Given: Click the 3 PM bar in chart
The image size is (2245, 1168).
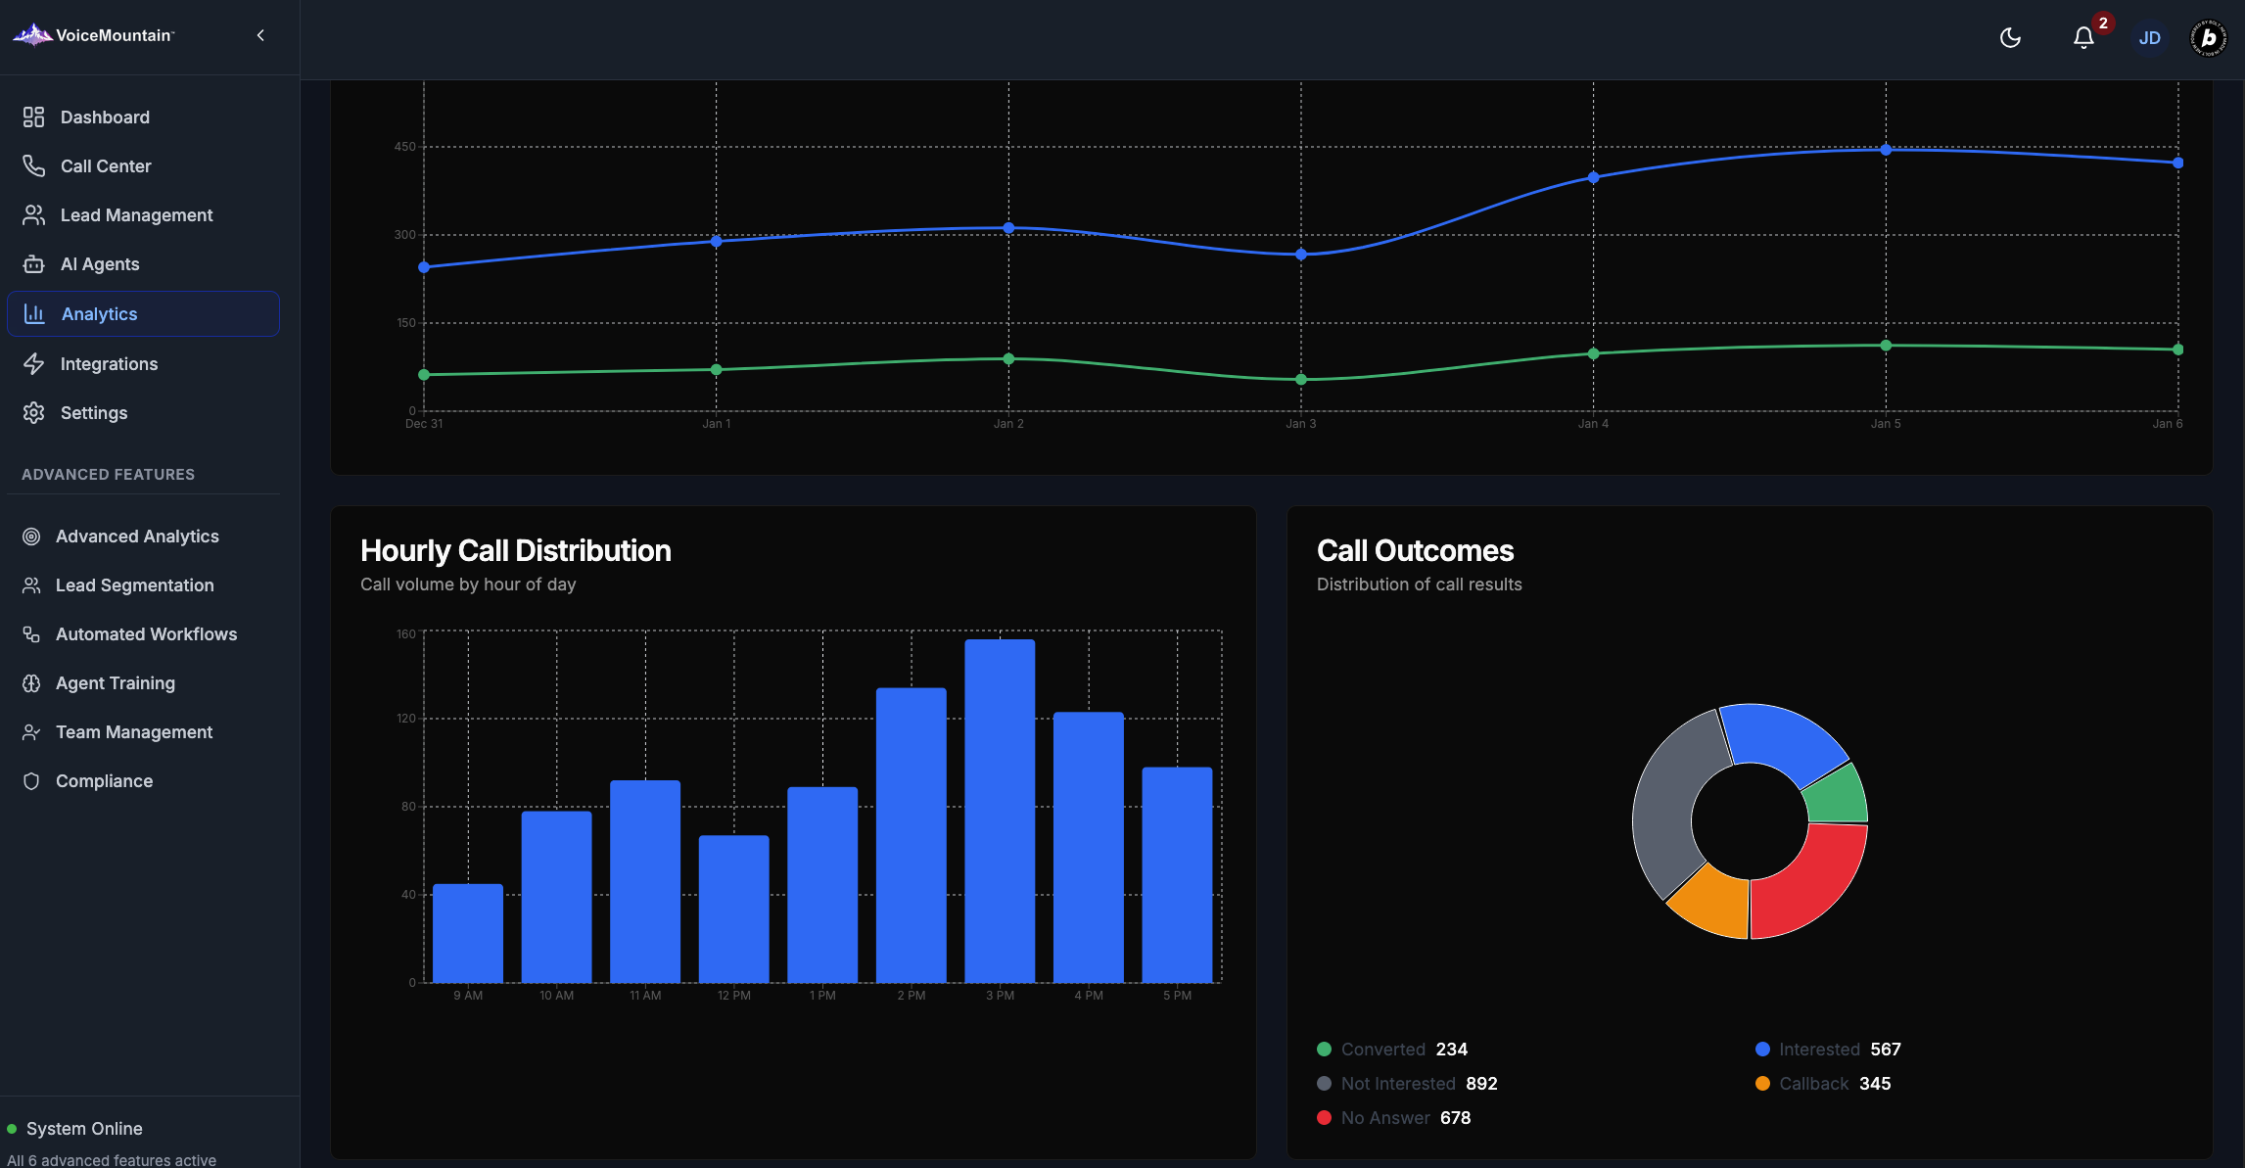Looking at the screenshot, I should 1000,811.
